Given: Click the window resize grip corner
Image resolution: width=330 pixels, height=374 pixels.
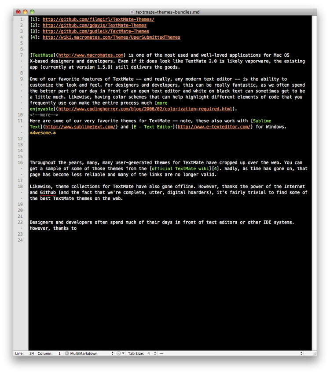Looking at the screenshot, I should click(x=314, y=353).
